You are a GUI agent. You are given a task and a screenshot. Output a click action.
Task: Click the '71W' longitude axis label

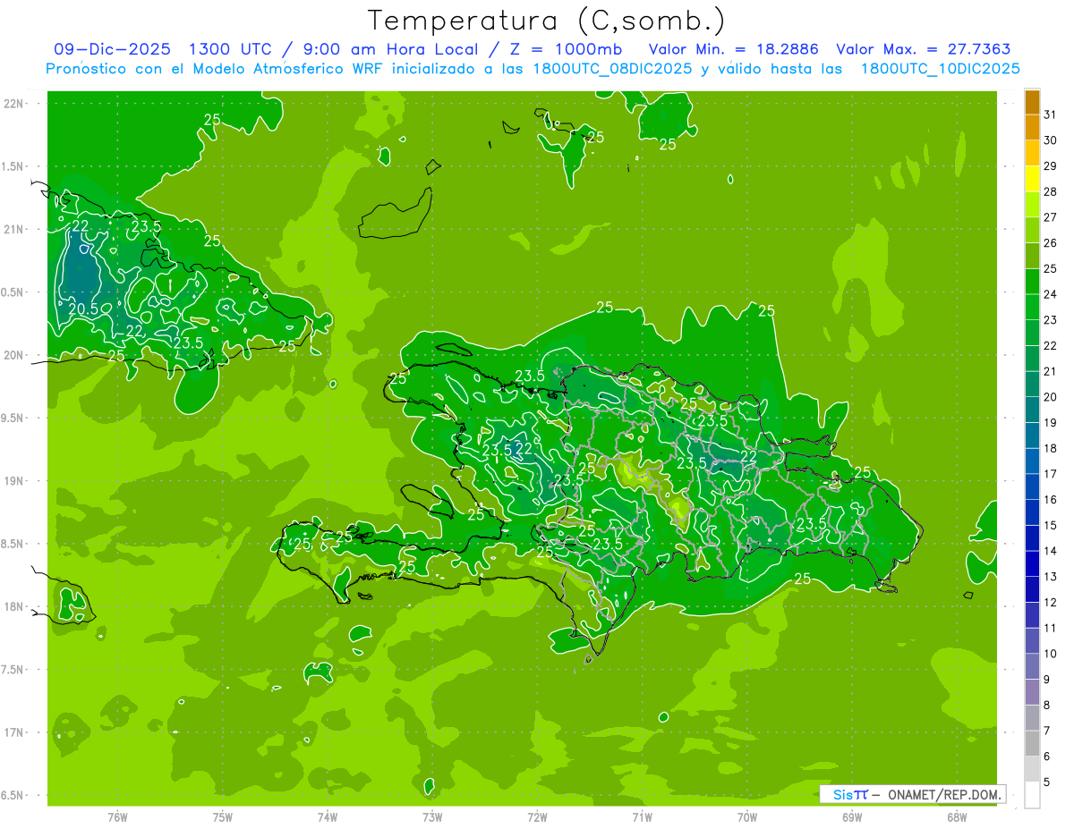642,816
